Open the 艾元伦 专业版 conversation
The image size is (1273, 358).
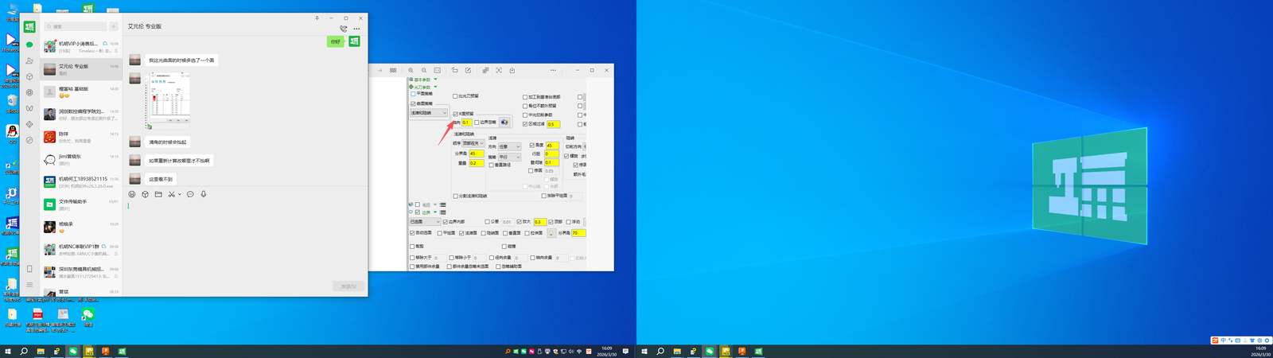(82, 70)
